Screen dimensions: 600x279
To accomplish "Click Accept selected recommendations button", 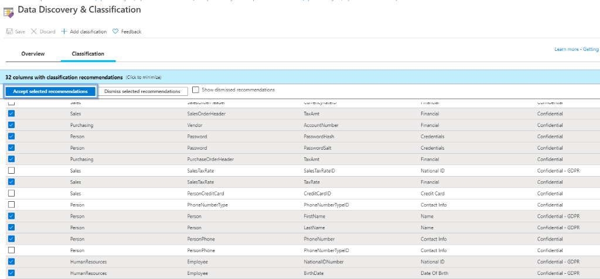I will (50, 92).
